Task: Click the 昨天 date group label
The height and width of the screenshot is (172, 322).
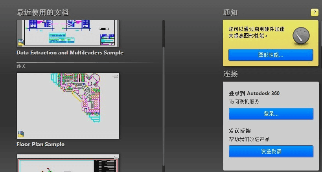Action: tap(21, 66)
